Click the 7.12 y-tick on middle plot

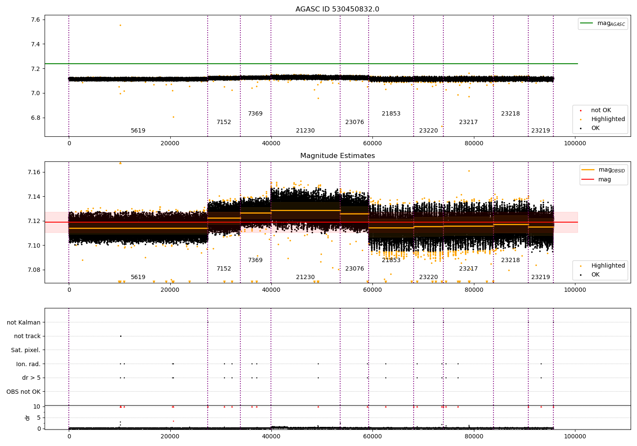point(34,221)
